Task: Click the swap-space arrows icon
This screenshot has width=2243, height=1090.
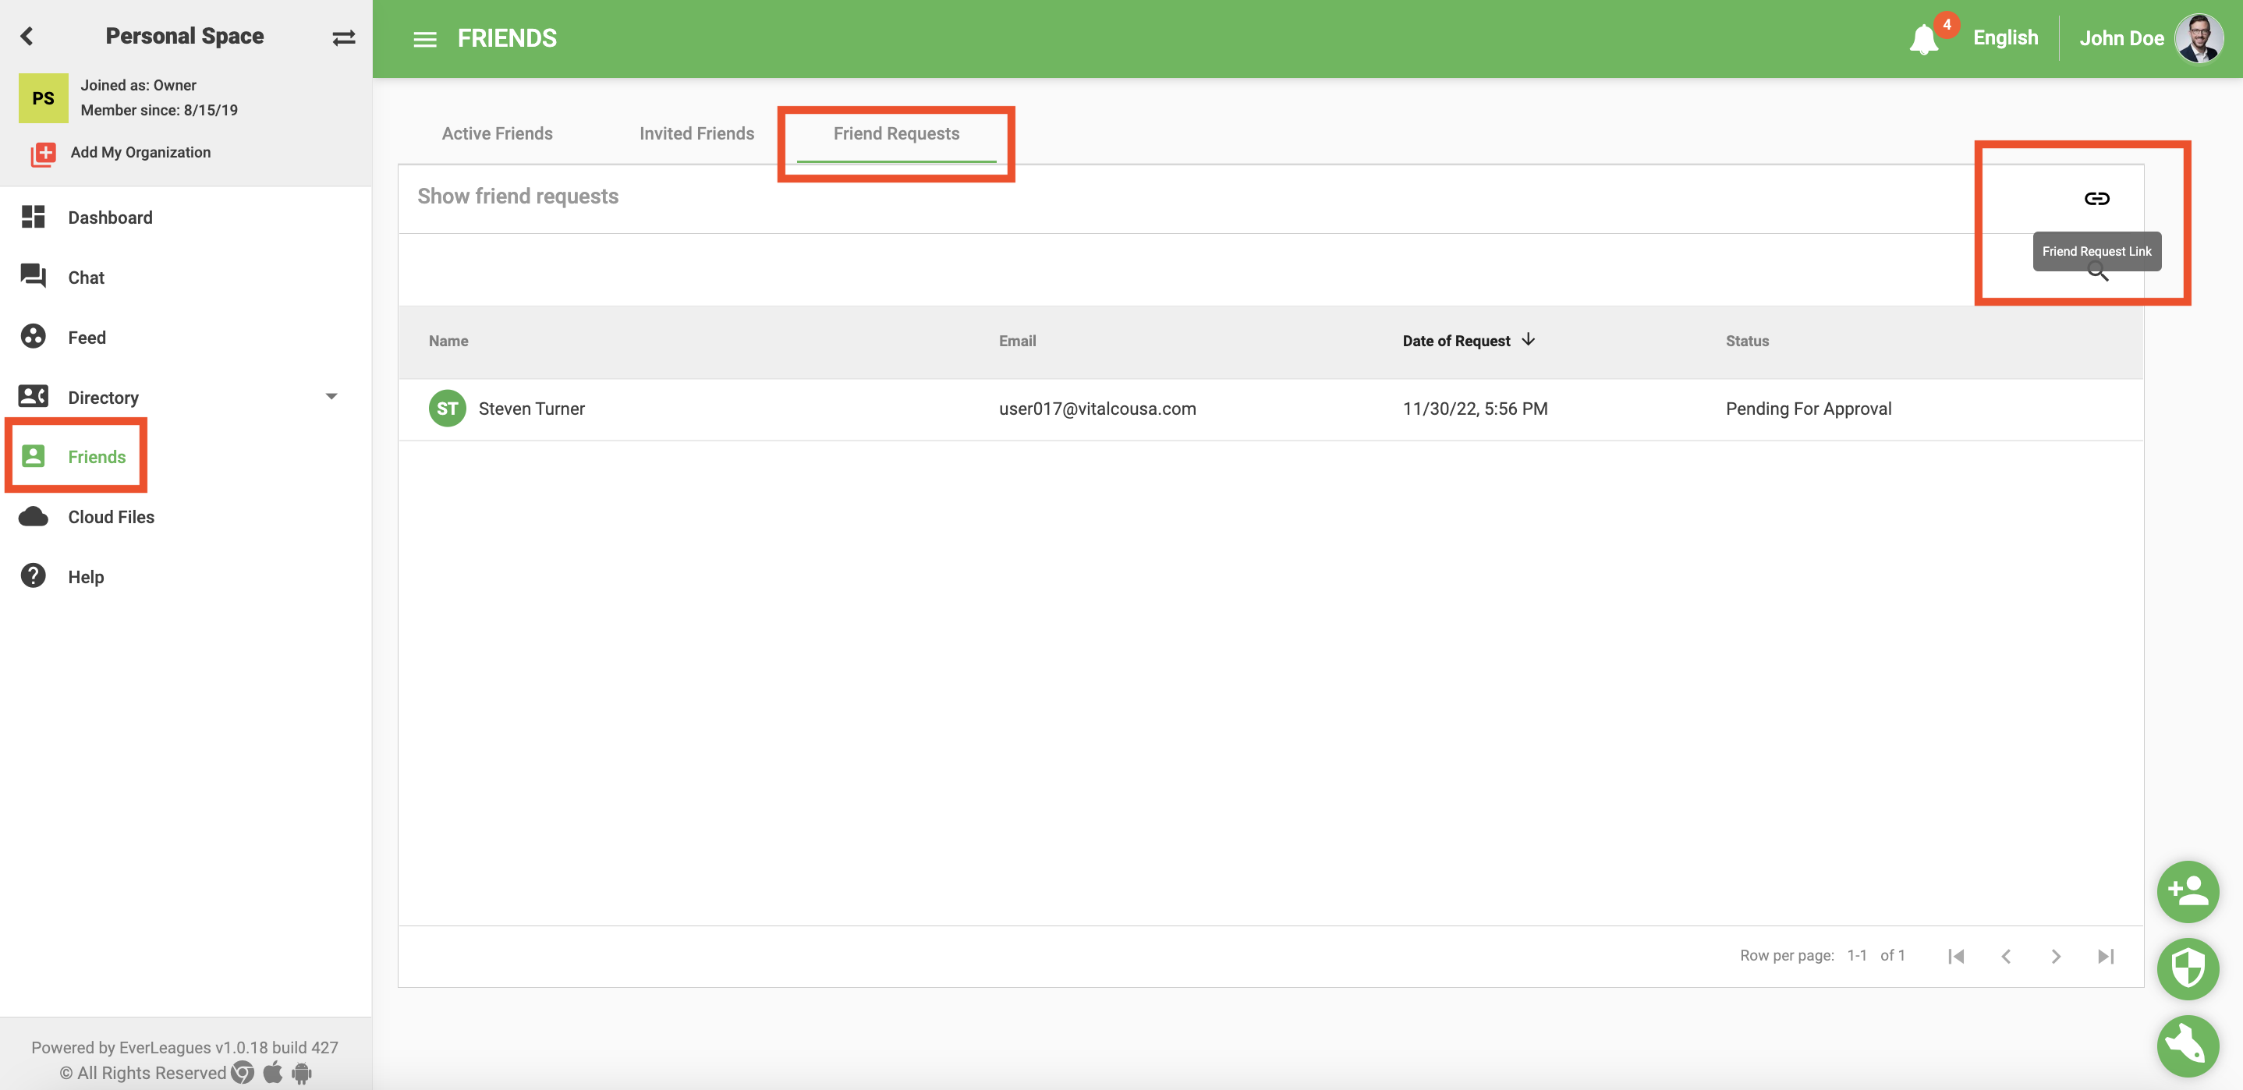Action: coord(343,37)
